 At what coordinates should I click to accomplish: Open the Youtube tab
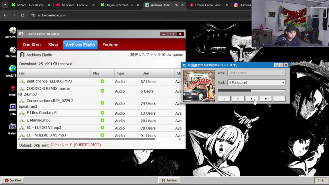(x=110, y=45)
